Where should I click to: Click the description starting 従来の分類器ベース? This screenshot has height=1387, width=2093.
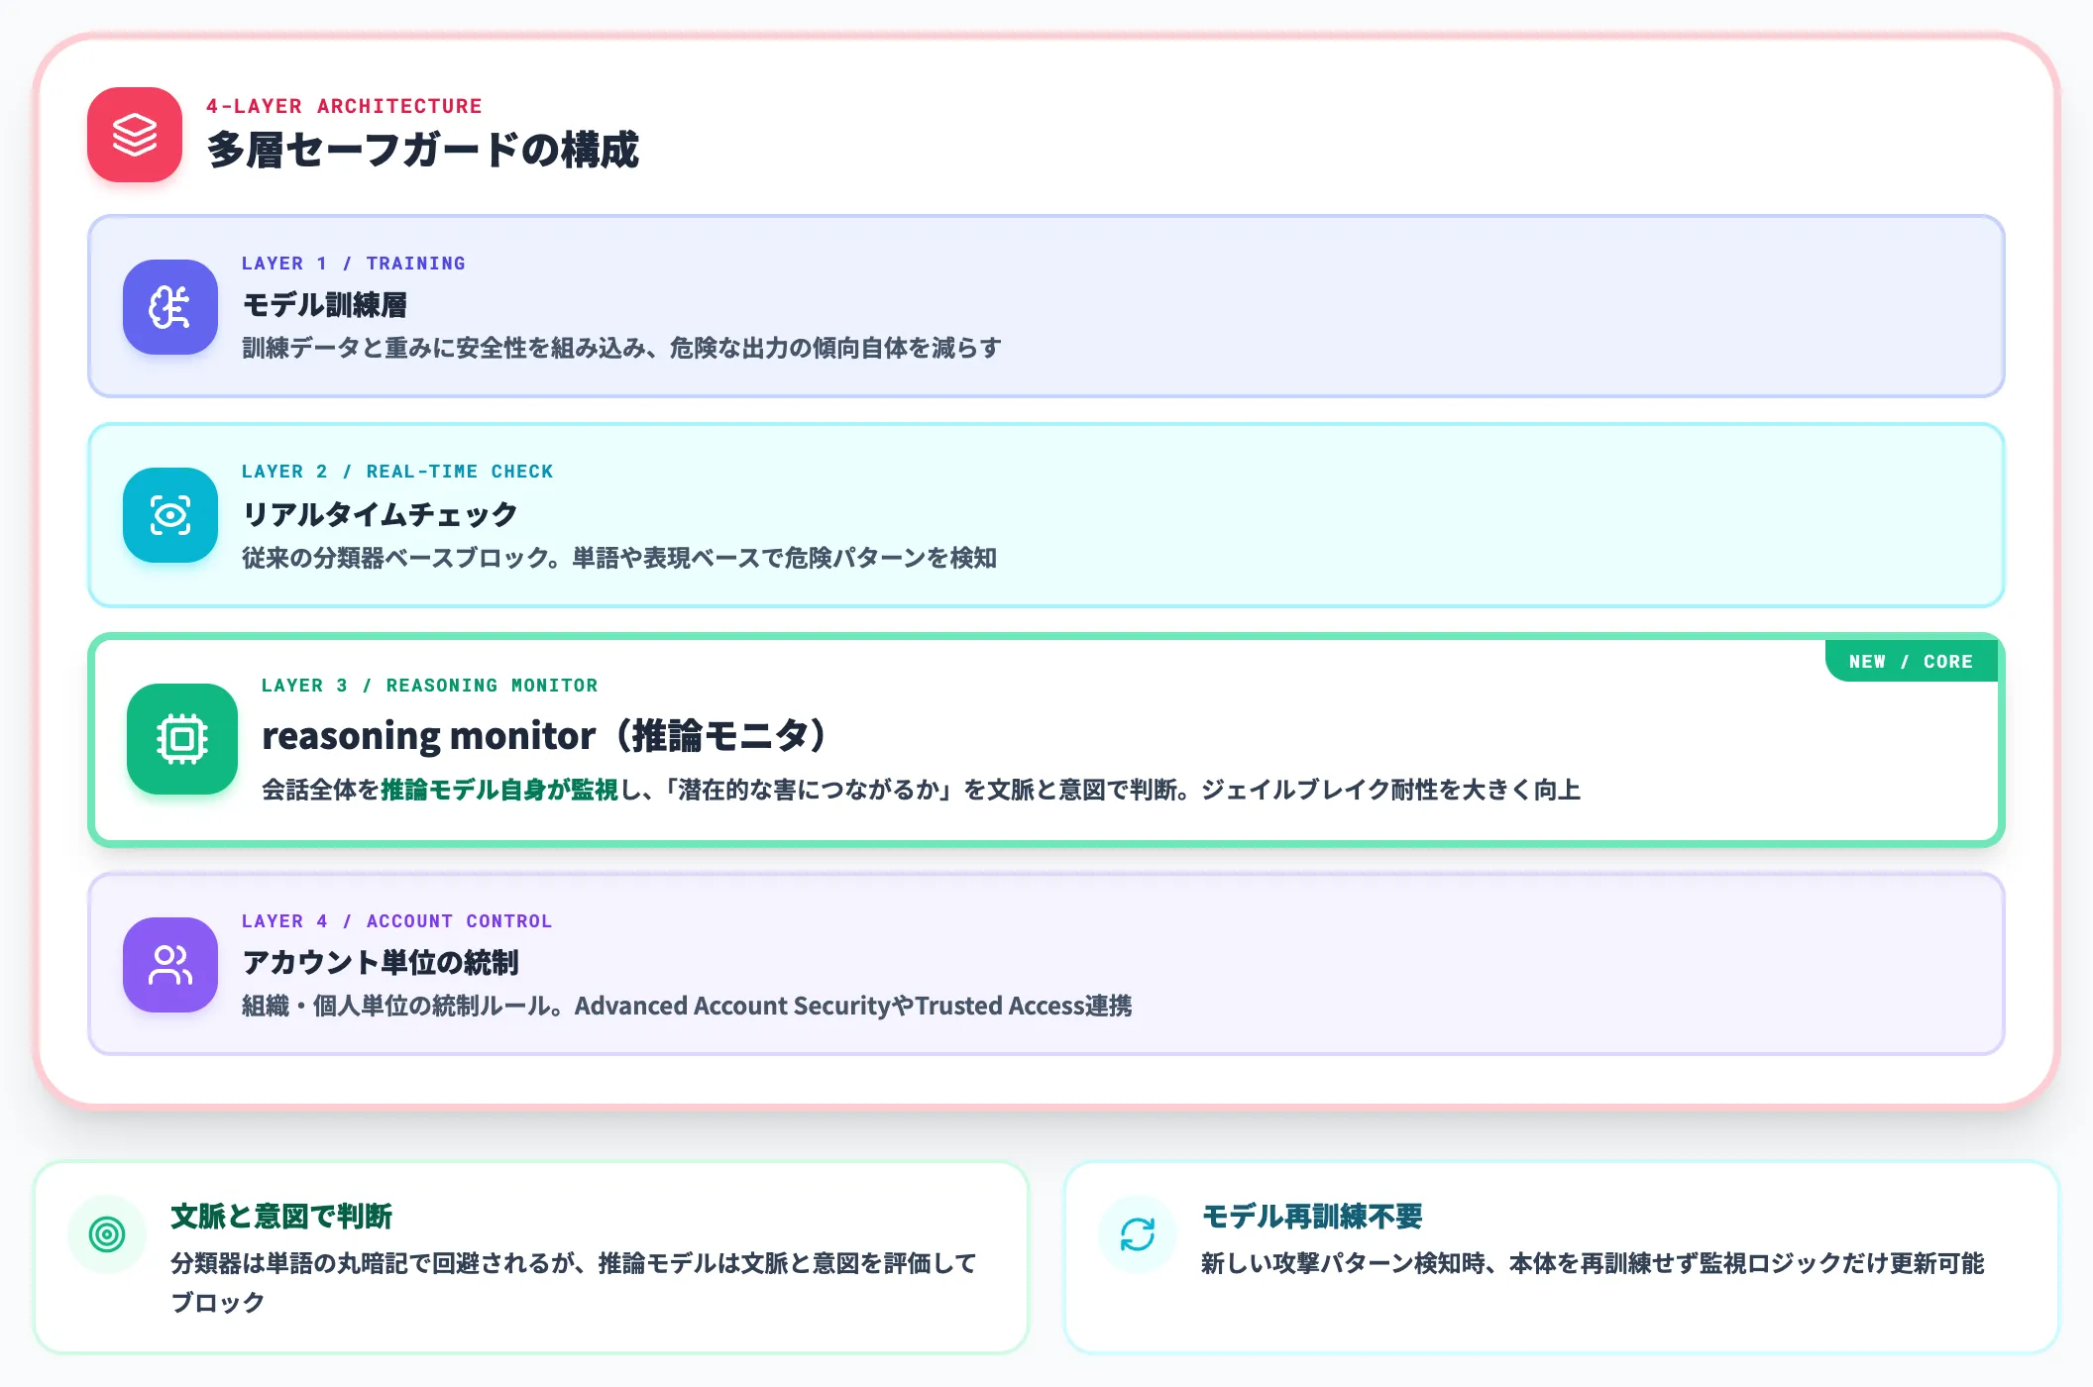(619, 558)
